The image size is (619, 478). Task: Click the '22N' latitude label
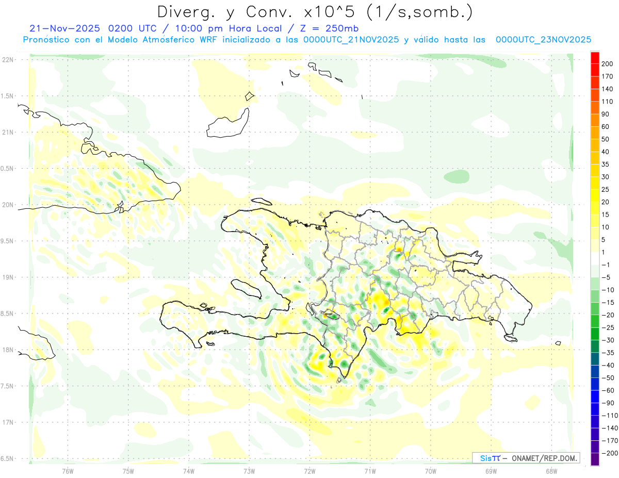click(x=8, y=59)
